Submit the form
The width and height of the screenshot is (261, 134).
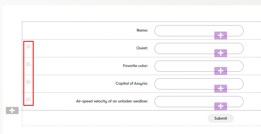(x=220, y=118)
